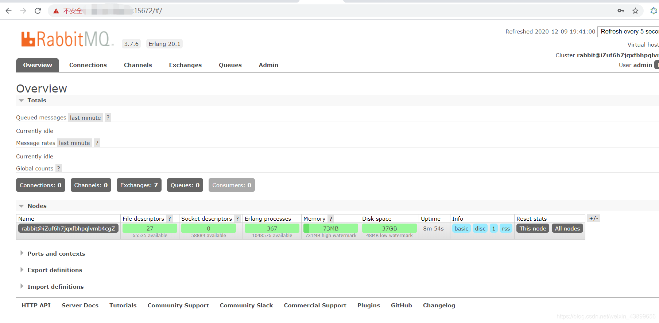Open the Community Slack link
Image resolution: width=659 pixels, height=323 pixels.
click(246, 305)
